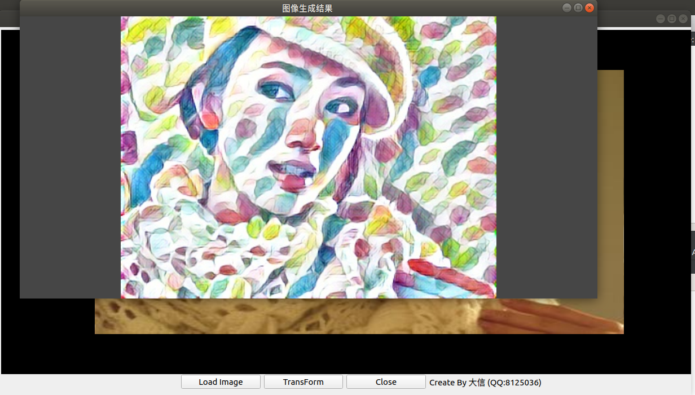Viewport: 695px width, 395px height.
Task: Click the Load Image button
Action: [x=221, y=382]
